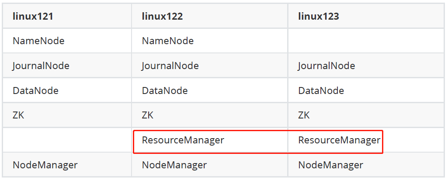Click DataNode under linux121

tap(35, 91)
